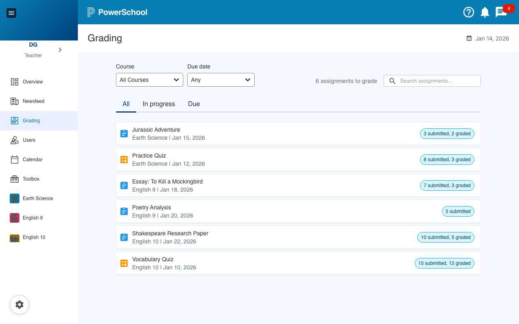Open the Shakespeare Research Paper assignment

(x=170, y=234)
